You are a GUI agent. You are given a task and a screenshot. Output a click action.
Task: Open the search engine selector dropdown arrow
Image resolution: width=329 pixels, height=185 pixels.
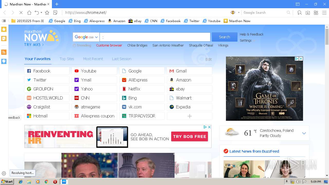239,13
